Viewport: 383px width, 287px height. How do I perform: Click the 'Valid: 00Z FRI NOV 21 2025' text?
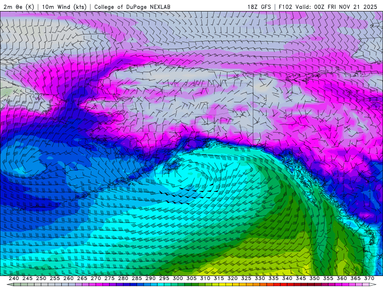(337, 7)
